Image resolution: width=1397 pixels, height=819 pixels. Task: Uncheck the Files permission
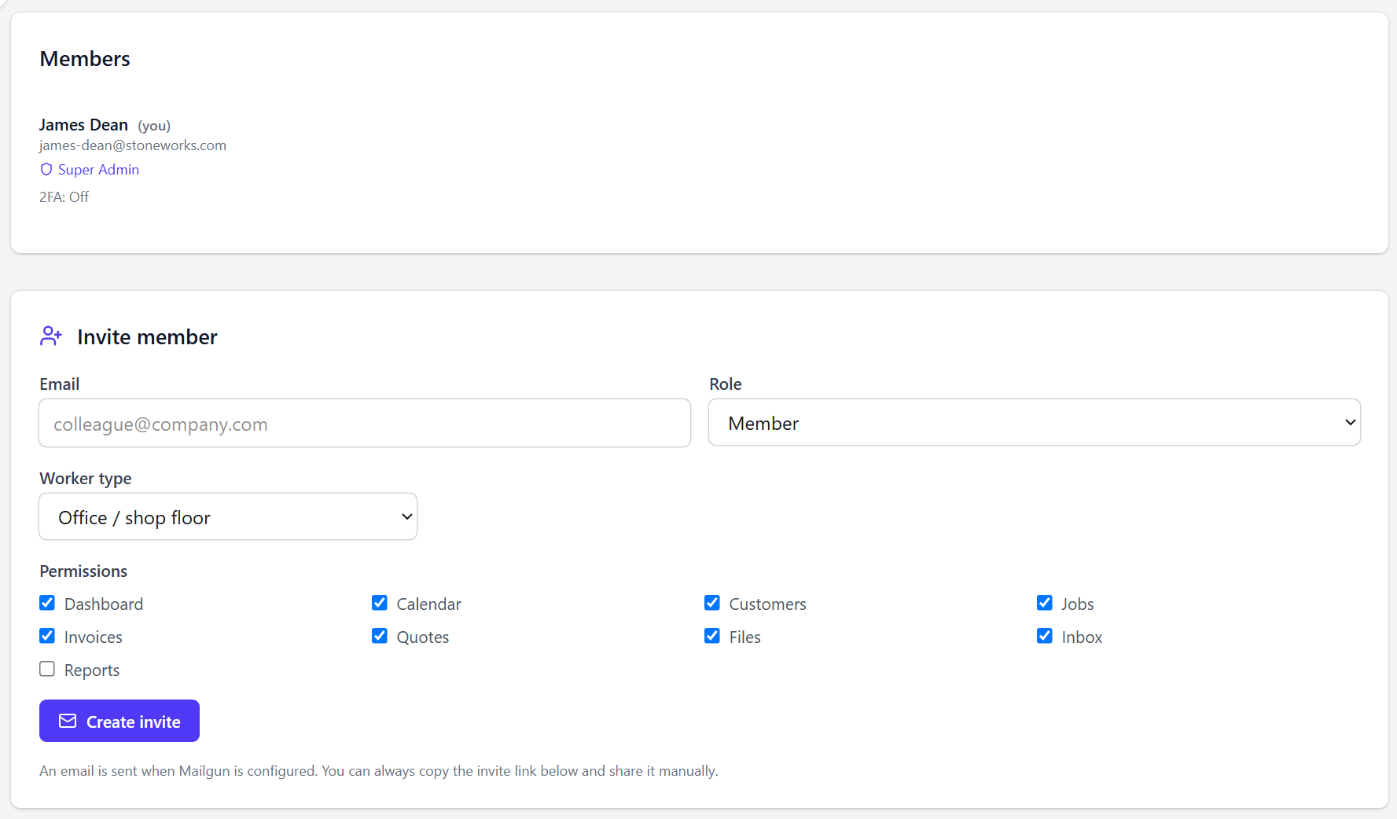tap(712, 636)
